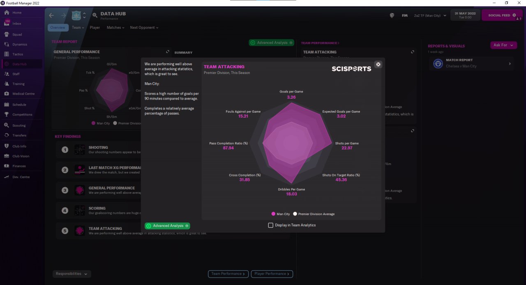Expand the Ask For dropdown
Image resolution: width=526 pixels, height=285 pixels.
tap(503, 45)
